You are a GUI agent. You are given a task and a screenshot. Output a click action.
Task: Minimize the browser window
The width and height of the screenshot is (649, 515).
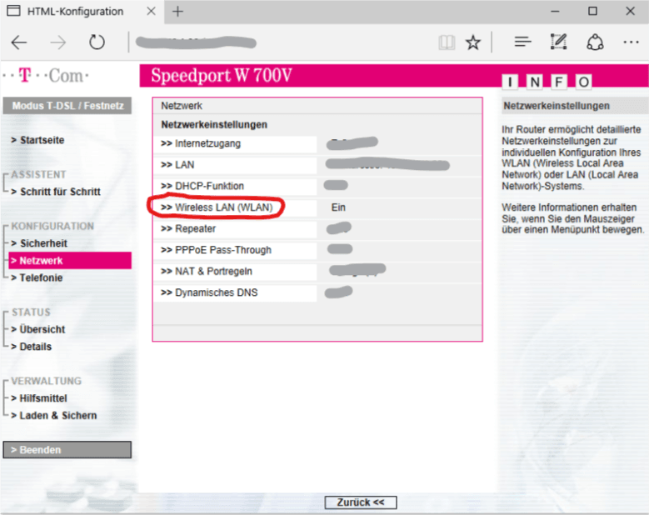coord(555,12)
